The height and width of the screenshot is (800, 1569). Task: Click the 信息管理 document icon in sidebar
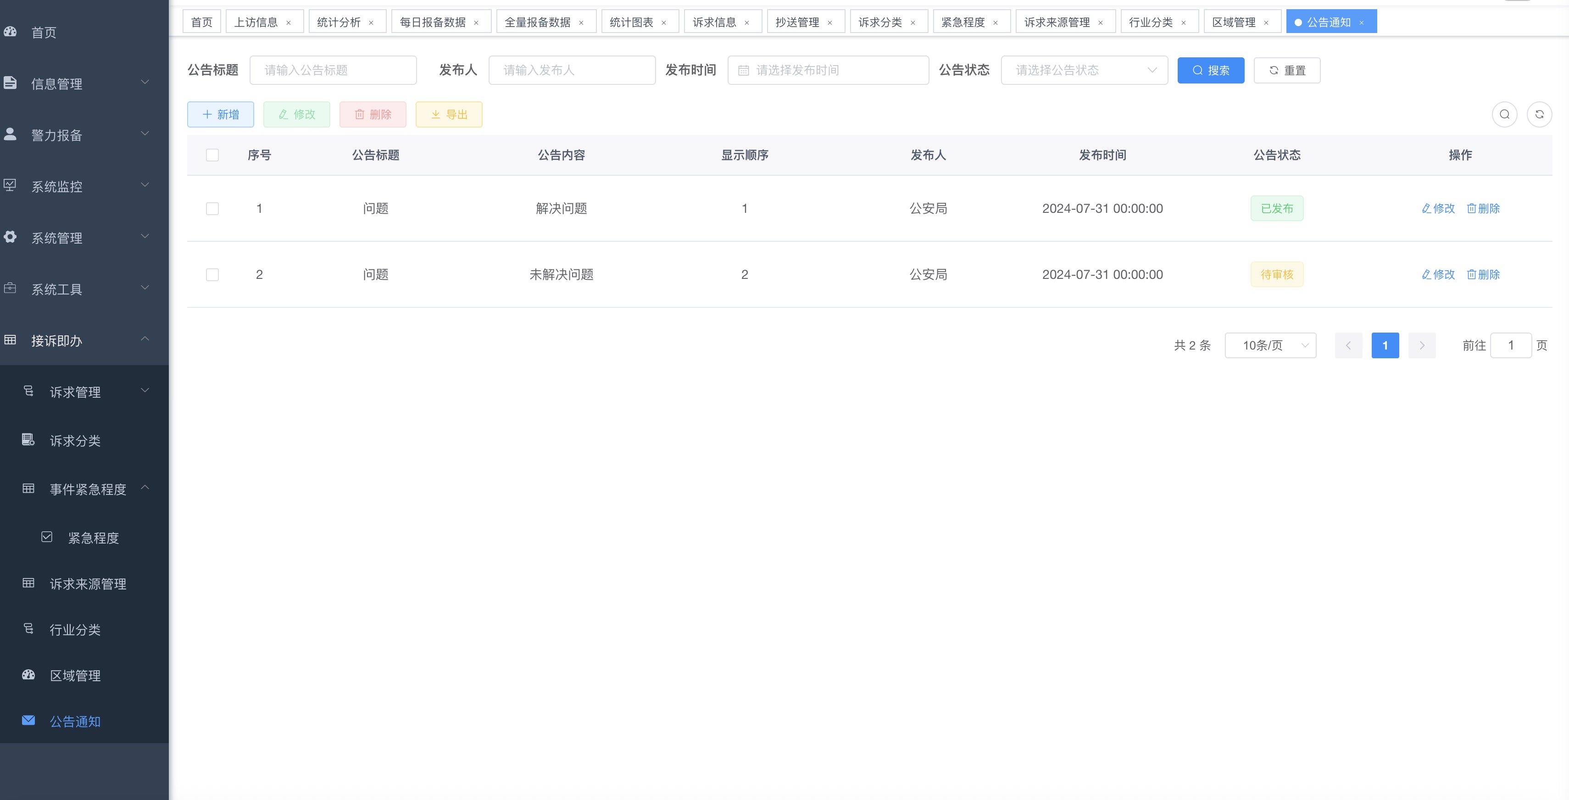pyautogui.click(x=11, y=83)
